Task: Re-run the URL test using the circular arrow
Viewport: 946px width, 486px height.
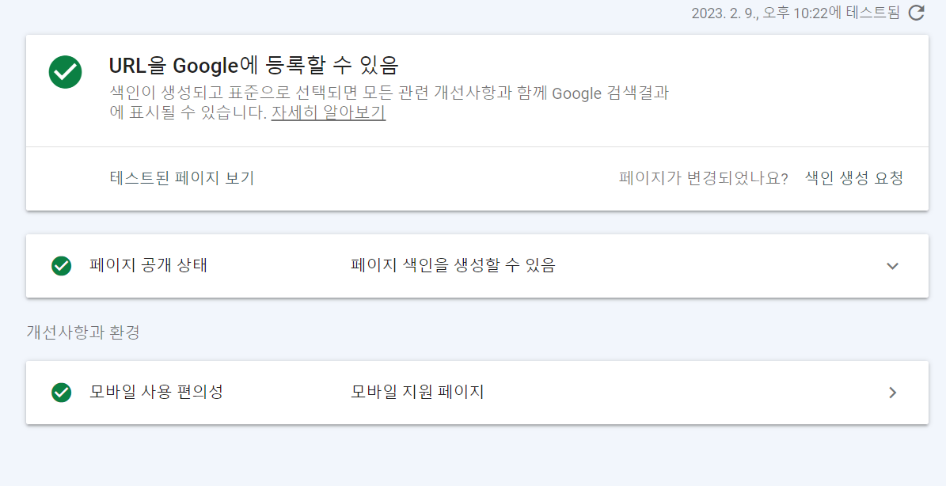Action: pyautogui.click(x=916, y=13)
